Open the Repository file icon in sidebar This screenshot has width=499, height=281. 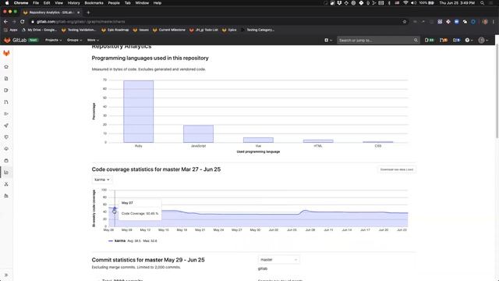tap(6, 79)
